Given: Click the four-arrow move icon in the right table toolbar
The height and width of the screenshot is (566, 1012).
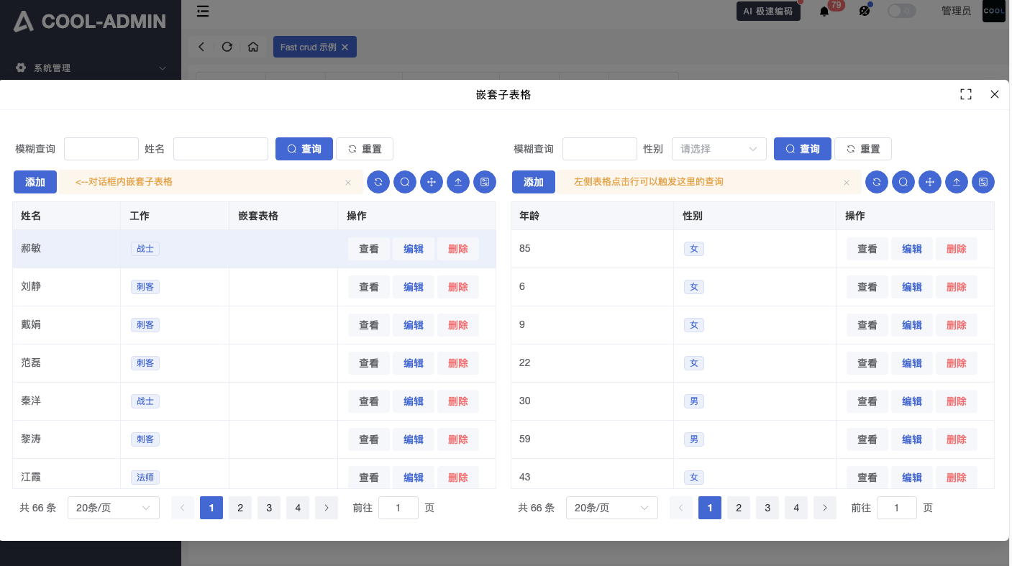Looking at the screenshot, I should pos(930,182).
